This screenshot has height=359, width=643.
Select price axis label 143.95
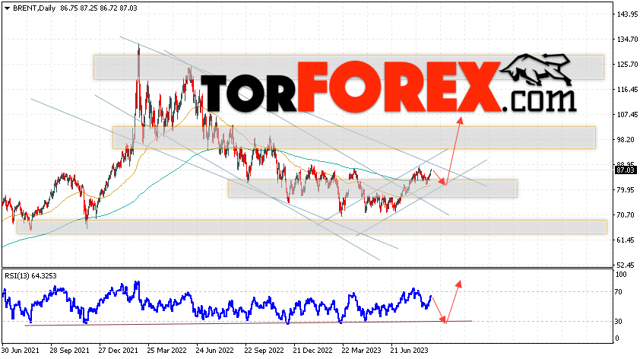(627, 14)
